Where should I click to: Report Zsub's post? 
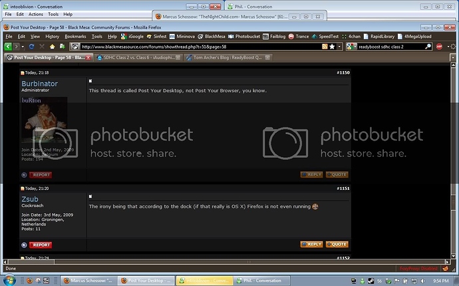41,245
